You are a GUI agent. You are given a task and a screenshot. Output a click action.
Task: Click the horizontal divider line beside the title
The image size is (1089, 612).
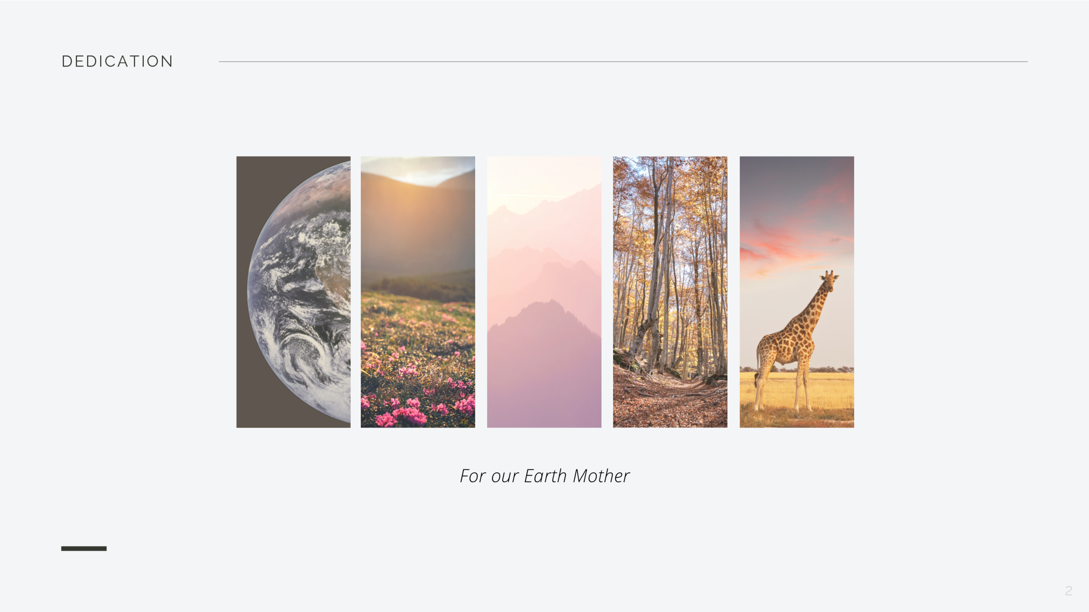tap(623, 62)
